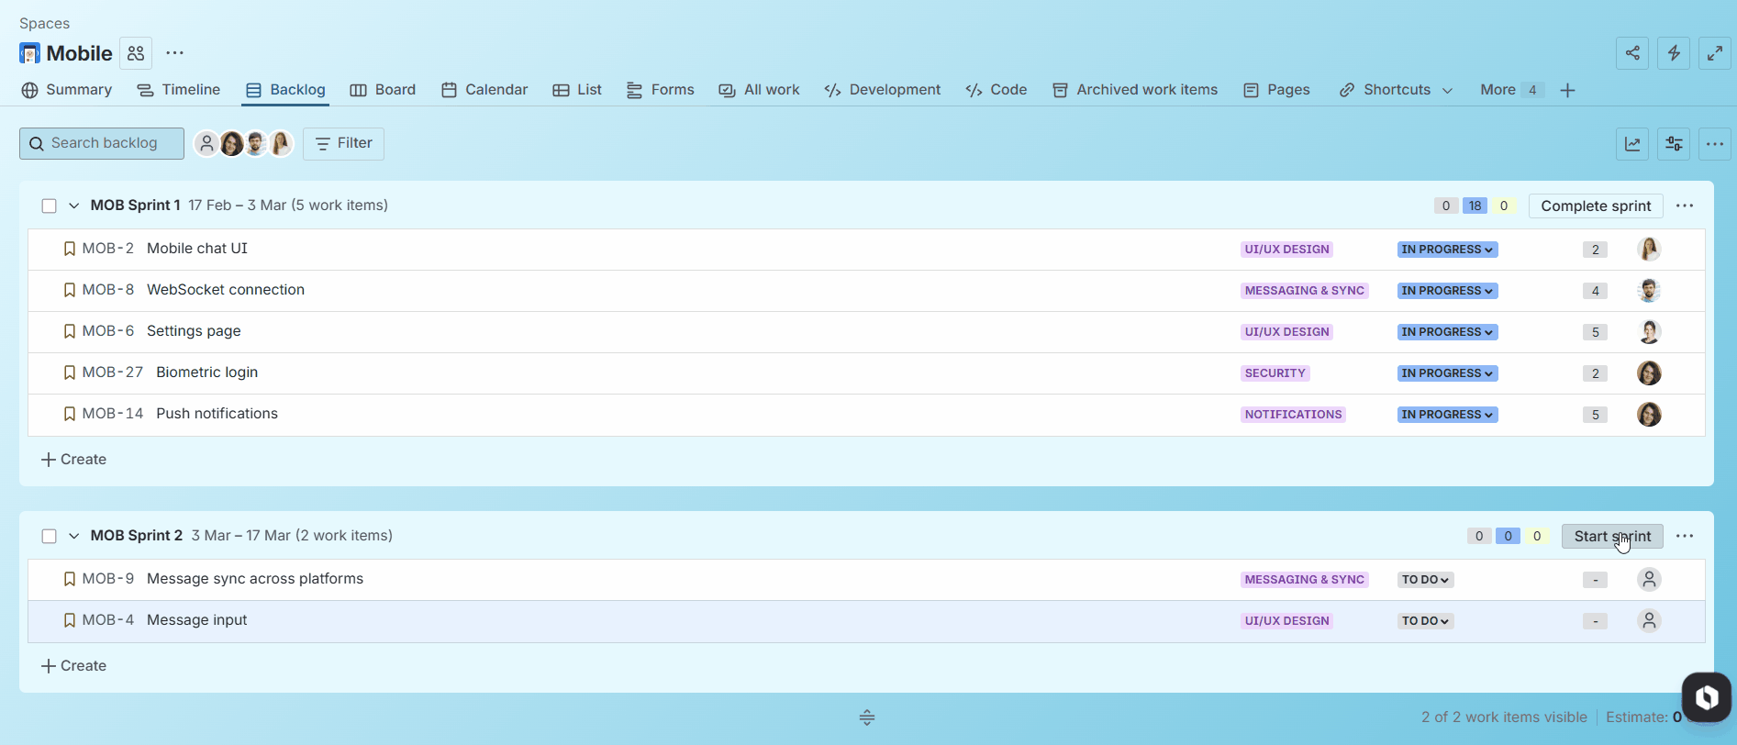Open the Shortcuts dropdown
Viewport: 1737px width, 745px height.
(1396, 90)
